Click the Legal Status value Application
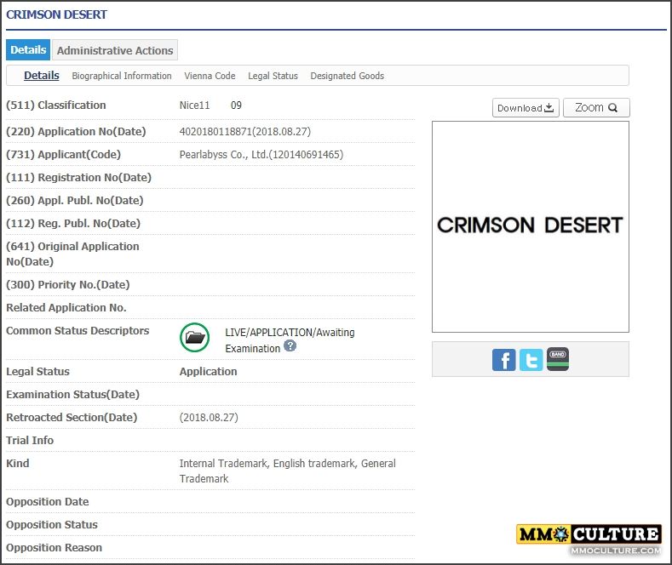Viewport: 672px width, 565px height. (209, 372)
